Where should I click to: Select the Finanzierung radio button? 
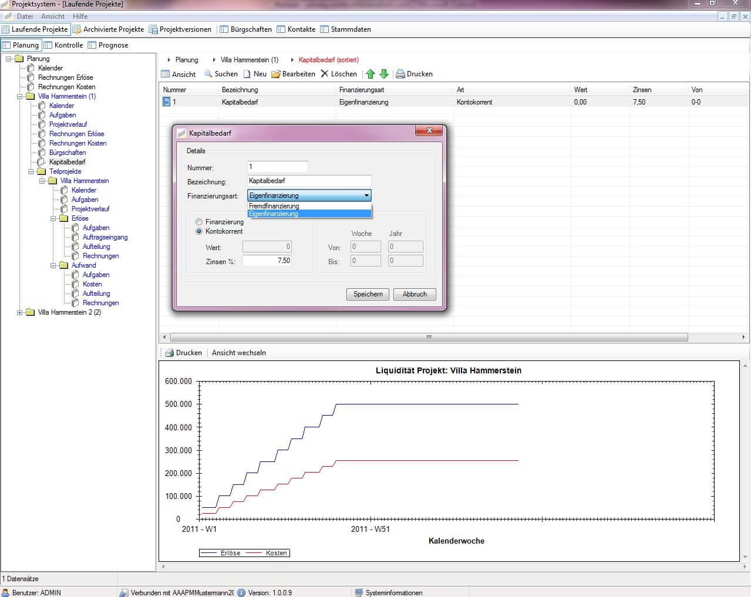(199, 222)
